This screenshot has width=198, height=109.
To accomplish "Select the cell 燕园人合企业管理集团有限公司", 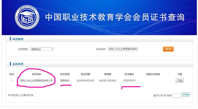I will (x=36, y=81).
